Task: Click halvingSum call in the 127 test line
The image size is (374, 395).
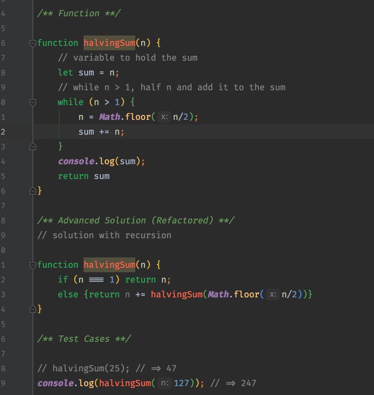Action: 125,383
